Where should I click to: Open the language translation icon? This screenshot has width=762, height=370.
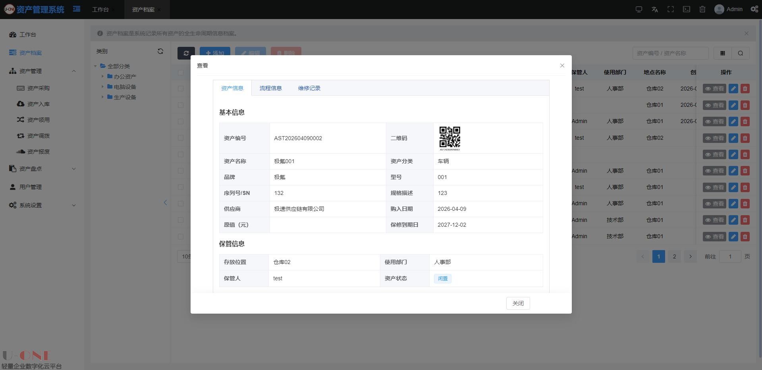(x=655, y=9)
